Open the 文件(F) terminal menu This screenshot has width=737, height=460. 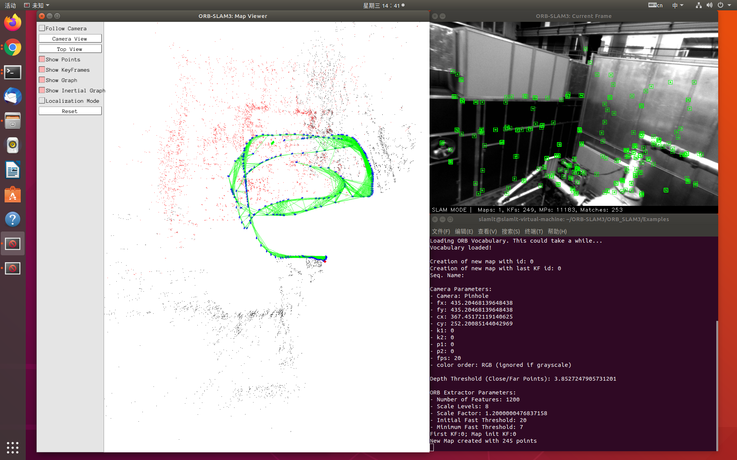pyautogui.click(x=441, y=232)
